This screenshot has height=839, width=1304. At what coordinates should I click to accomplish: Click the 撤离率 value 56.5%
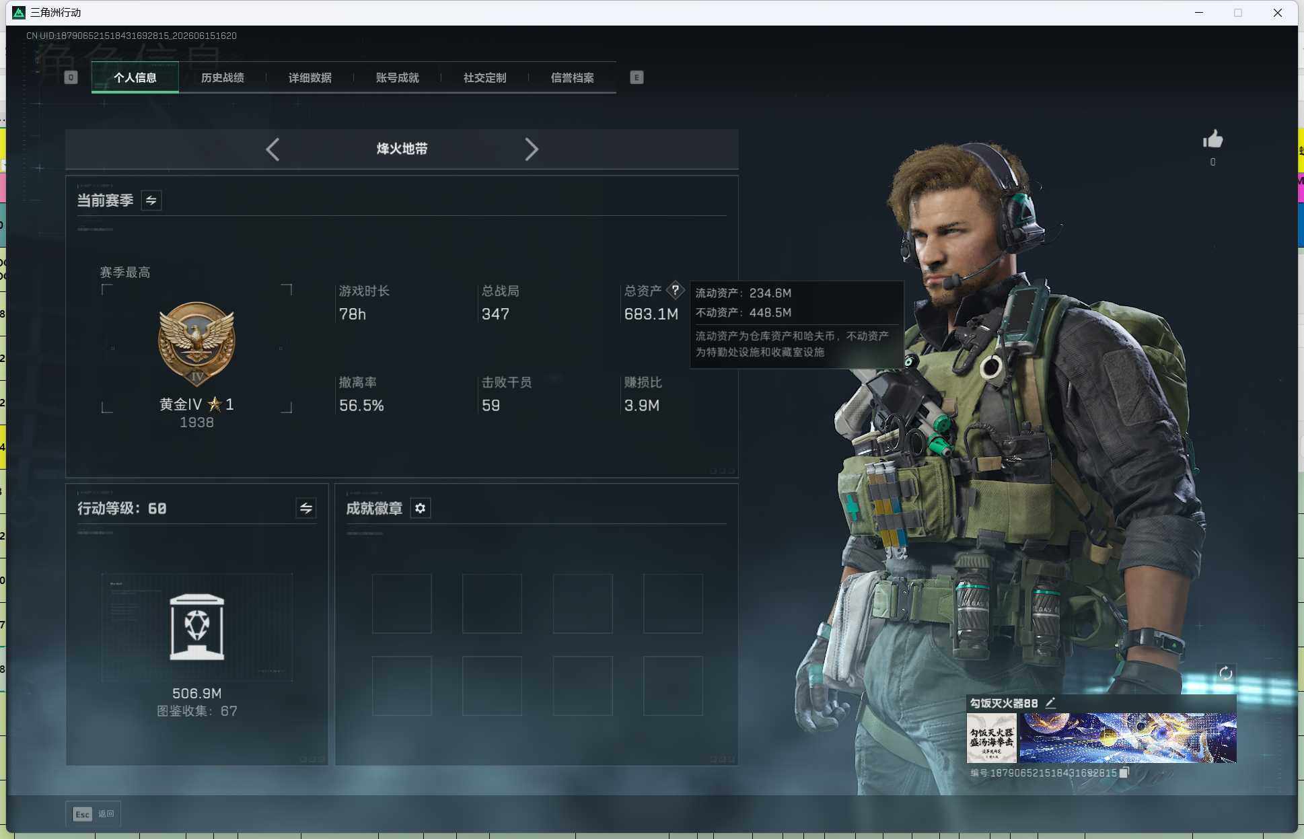point(361,406)
